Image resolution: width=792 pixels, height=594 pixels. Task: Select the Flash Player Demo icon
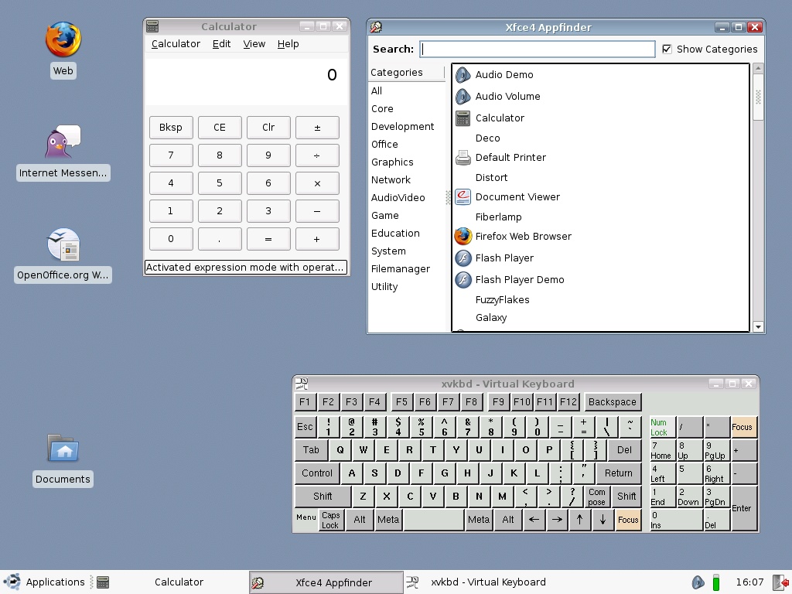tap(463, 280)
